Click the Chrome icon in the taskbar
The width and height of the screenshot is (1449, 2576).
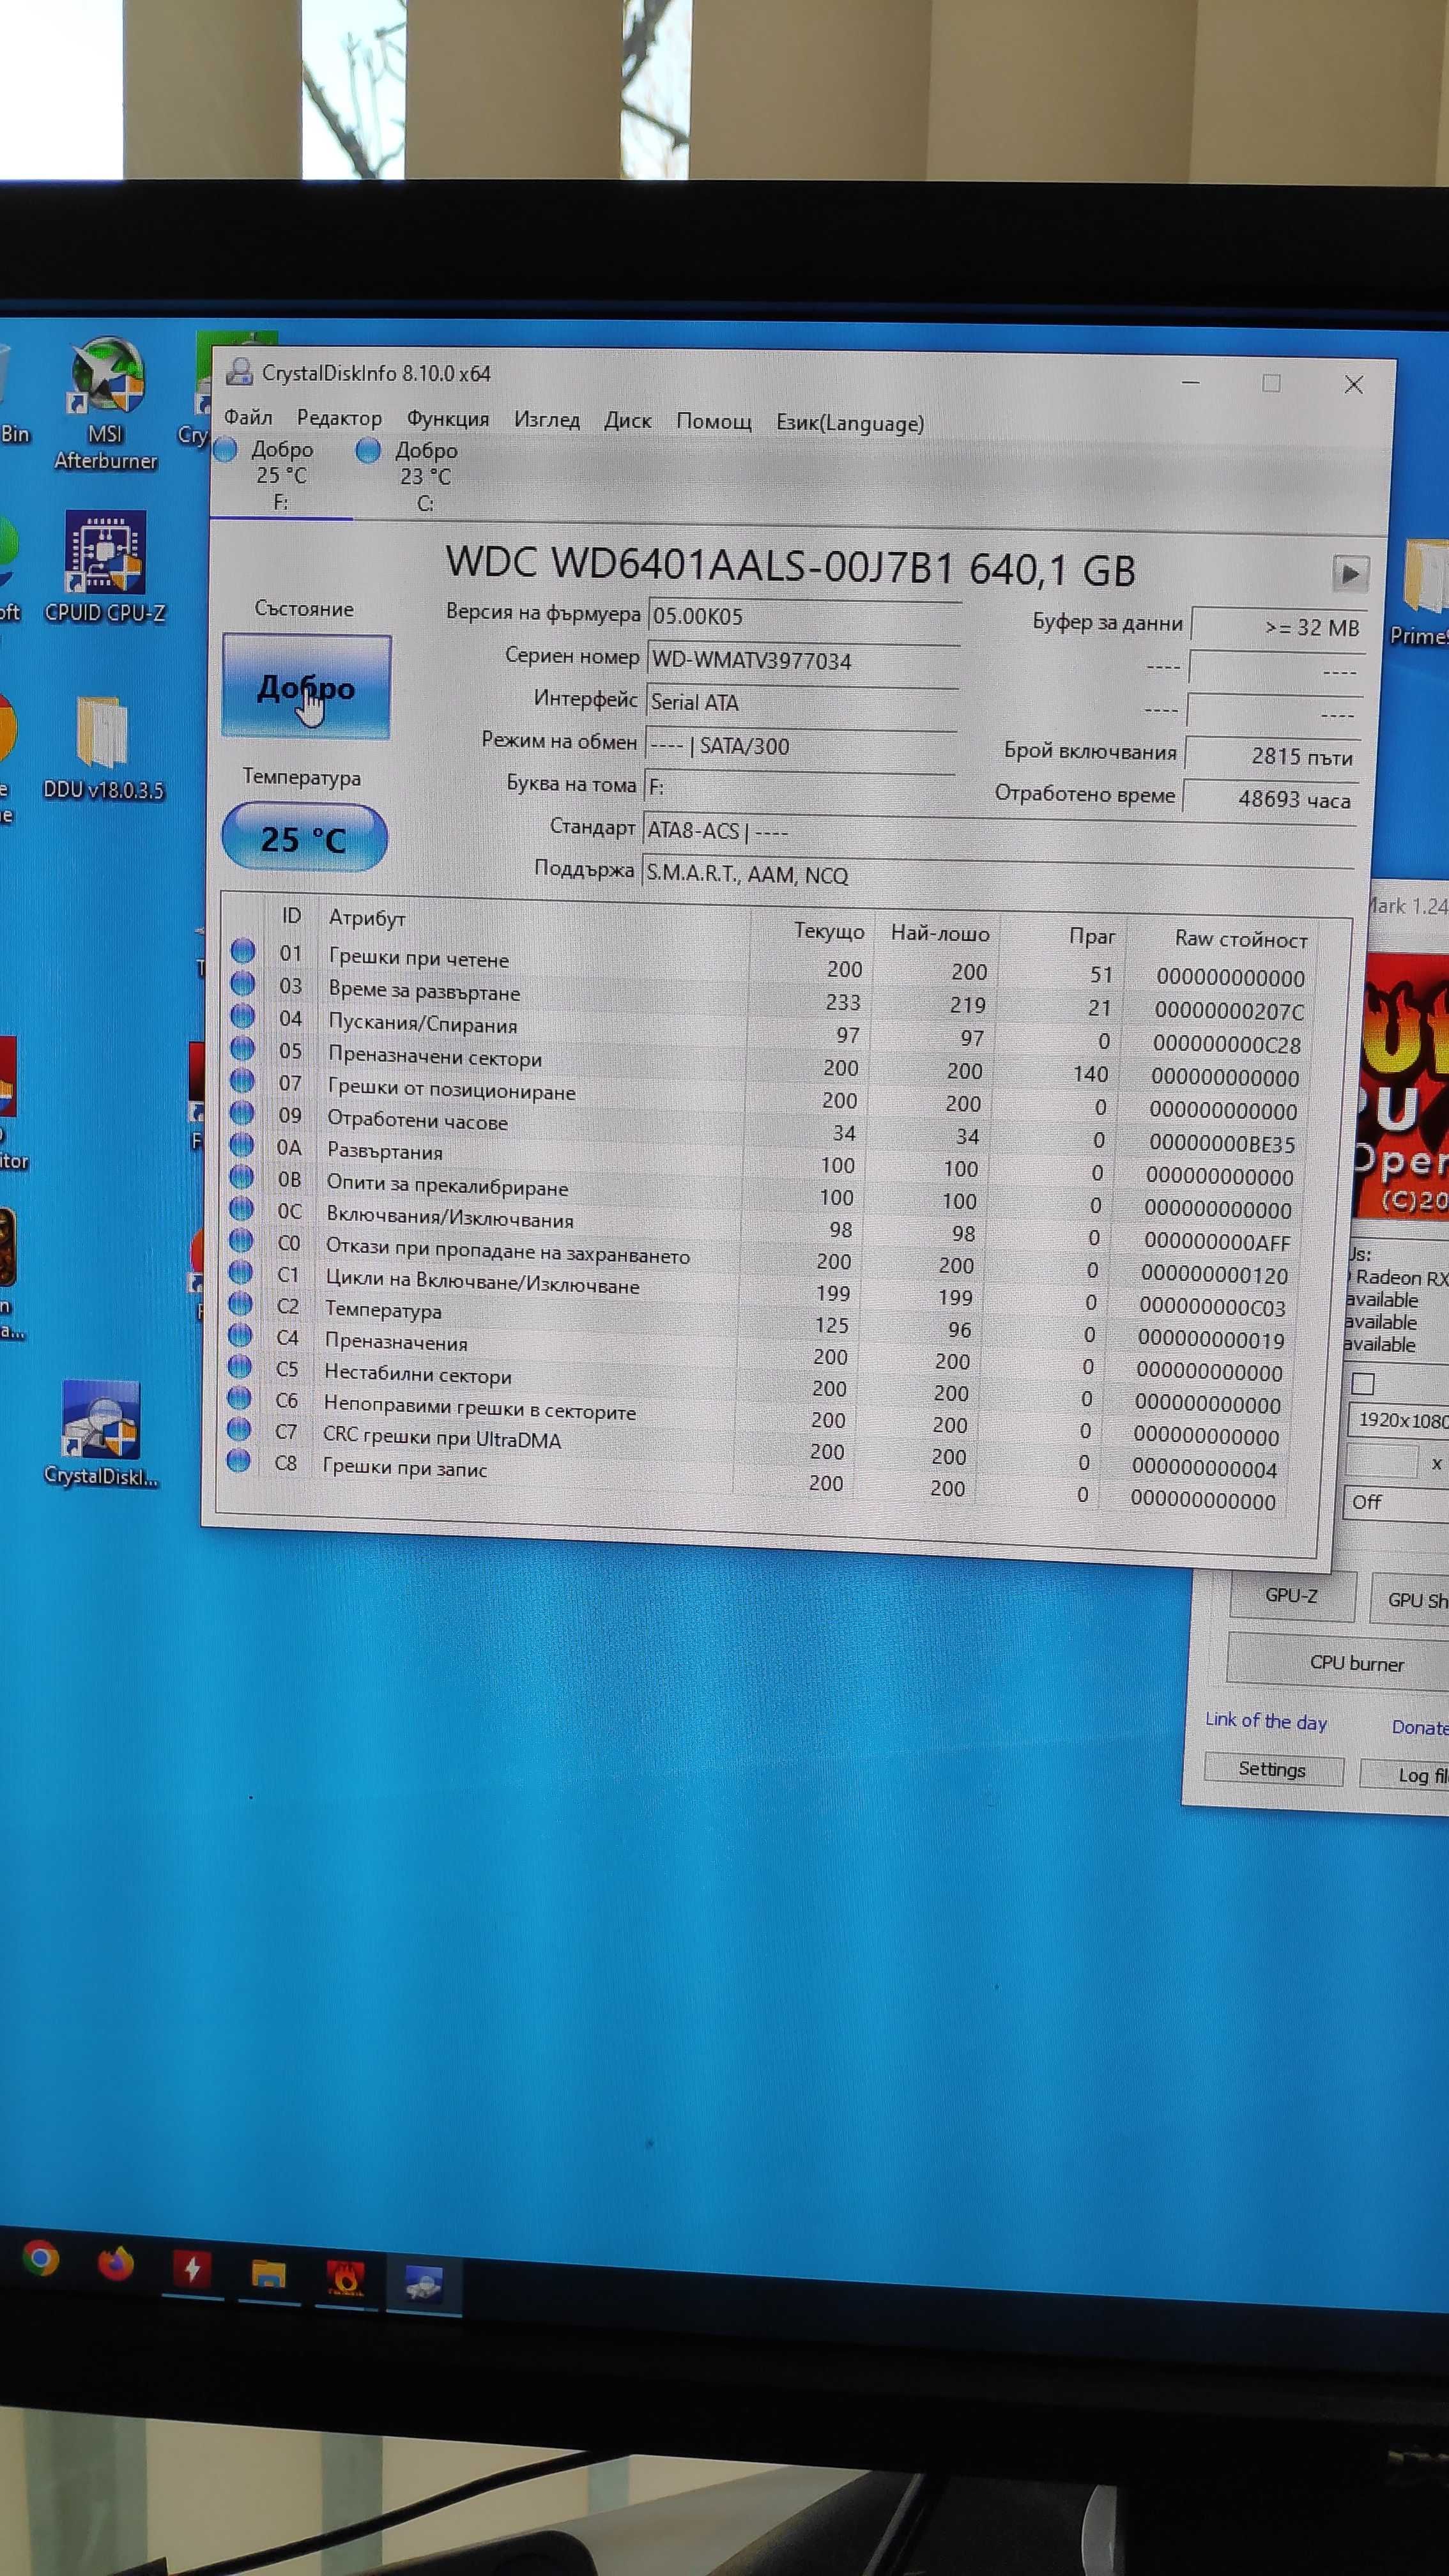[x=41, y=2259]
